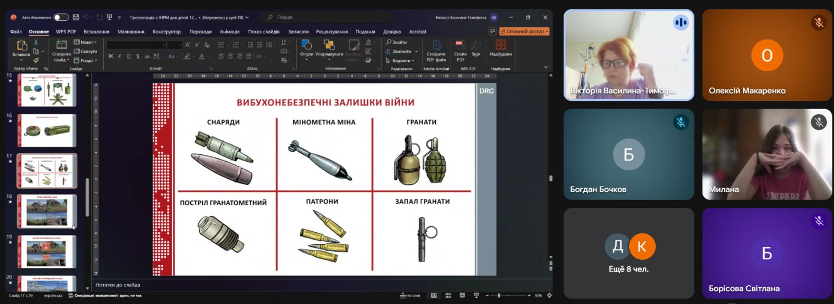Select slide 18 thumbnail in the panel

click(47, 212)
